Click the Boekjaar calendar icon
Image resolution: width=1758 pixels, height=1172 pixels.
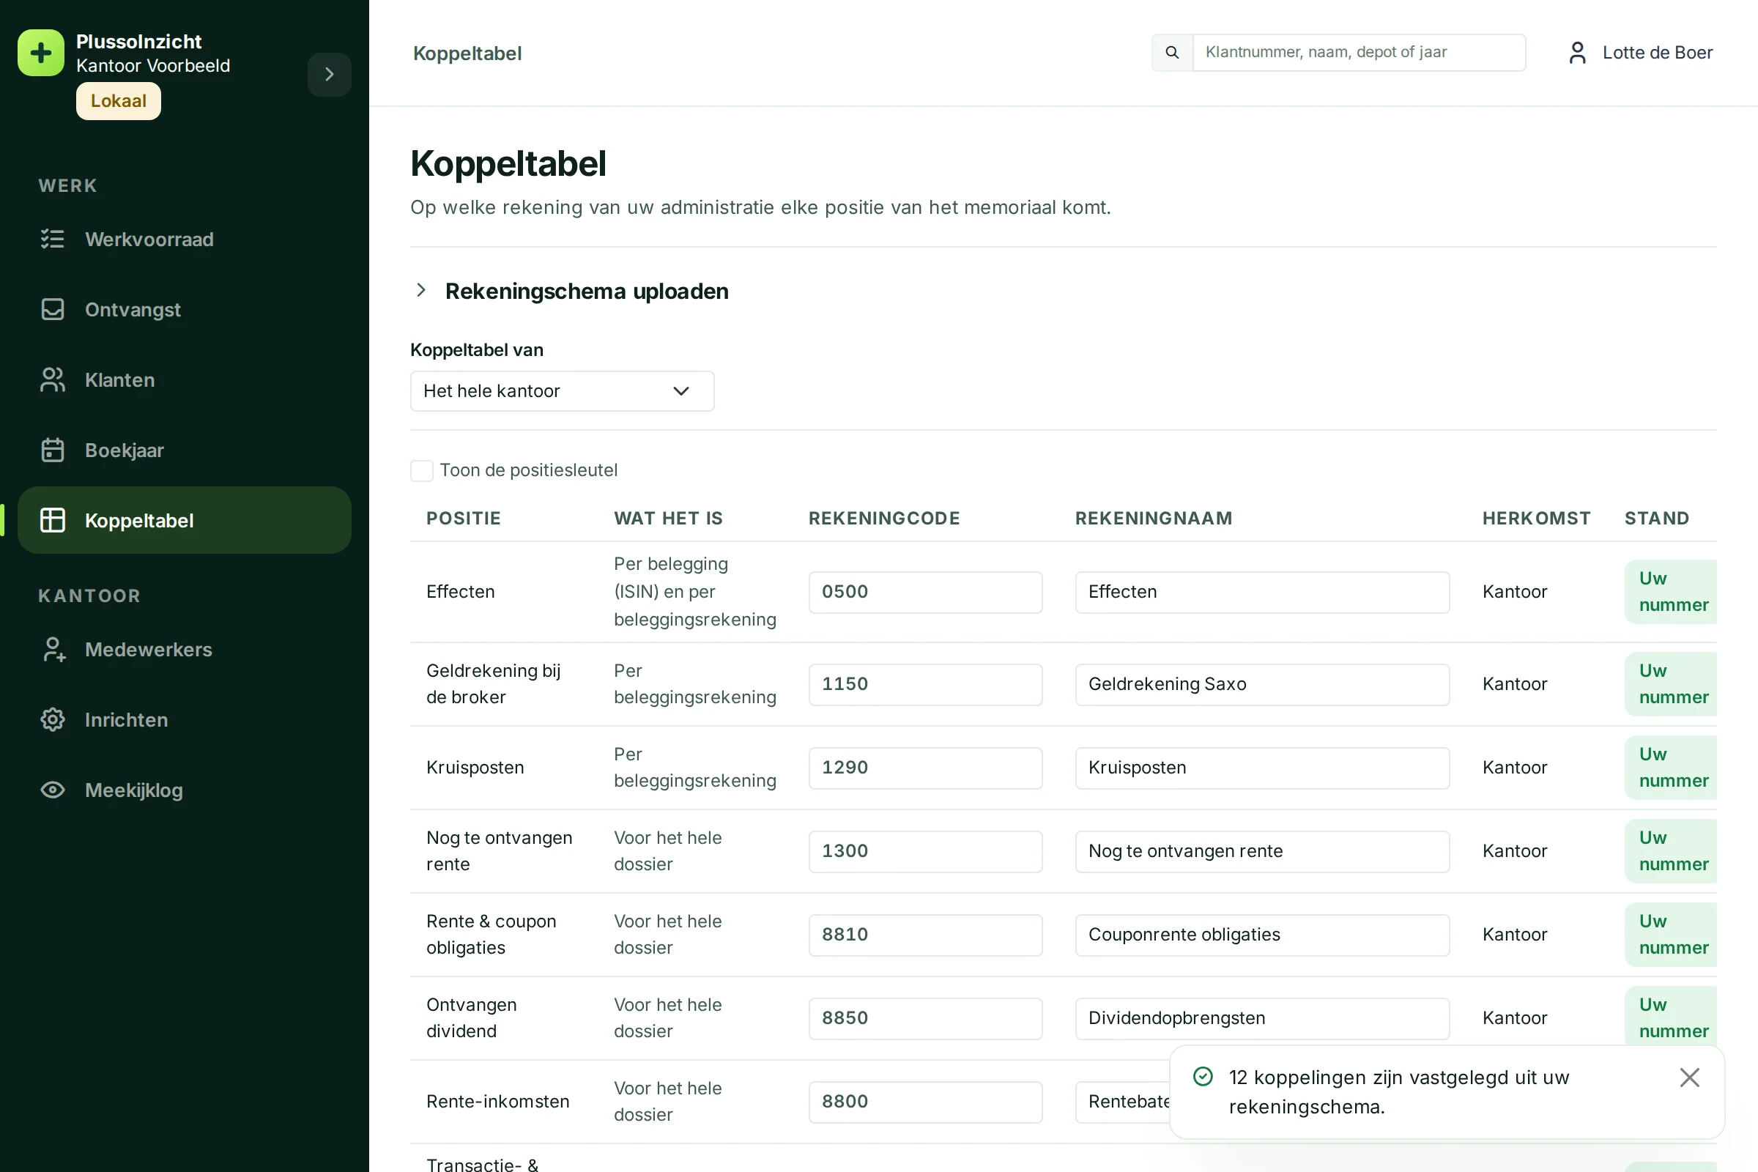52,450
